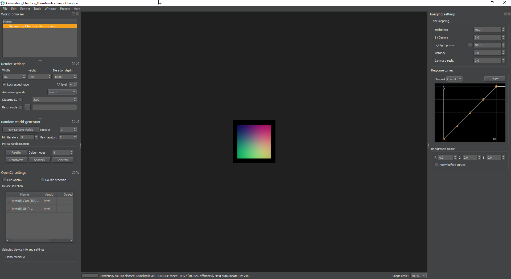Toggle the Lock aspect ratio checkbox
The image size is (511, 279).
(4, 84)
